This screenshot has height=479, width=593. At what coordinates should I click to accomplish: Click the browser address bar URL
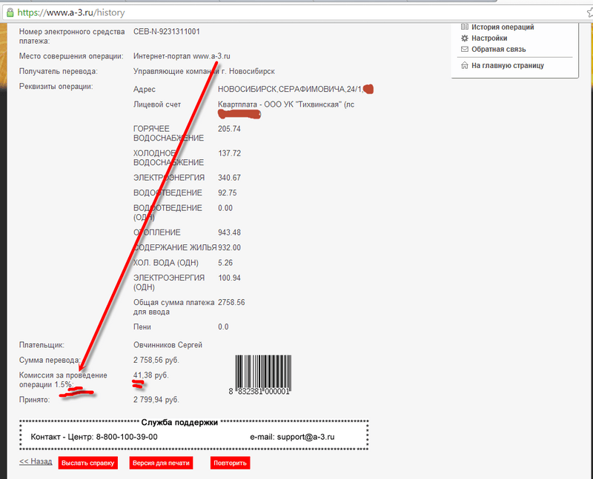[x=71, y=13]
